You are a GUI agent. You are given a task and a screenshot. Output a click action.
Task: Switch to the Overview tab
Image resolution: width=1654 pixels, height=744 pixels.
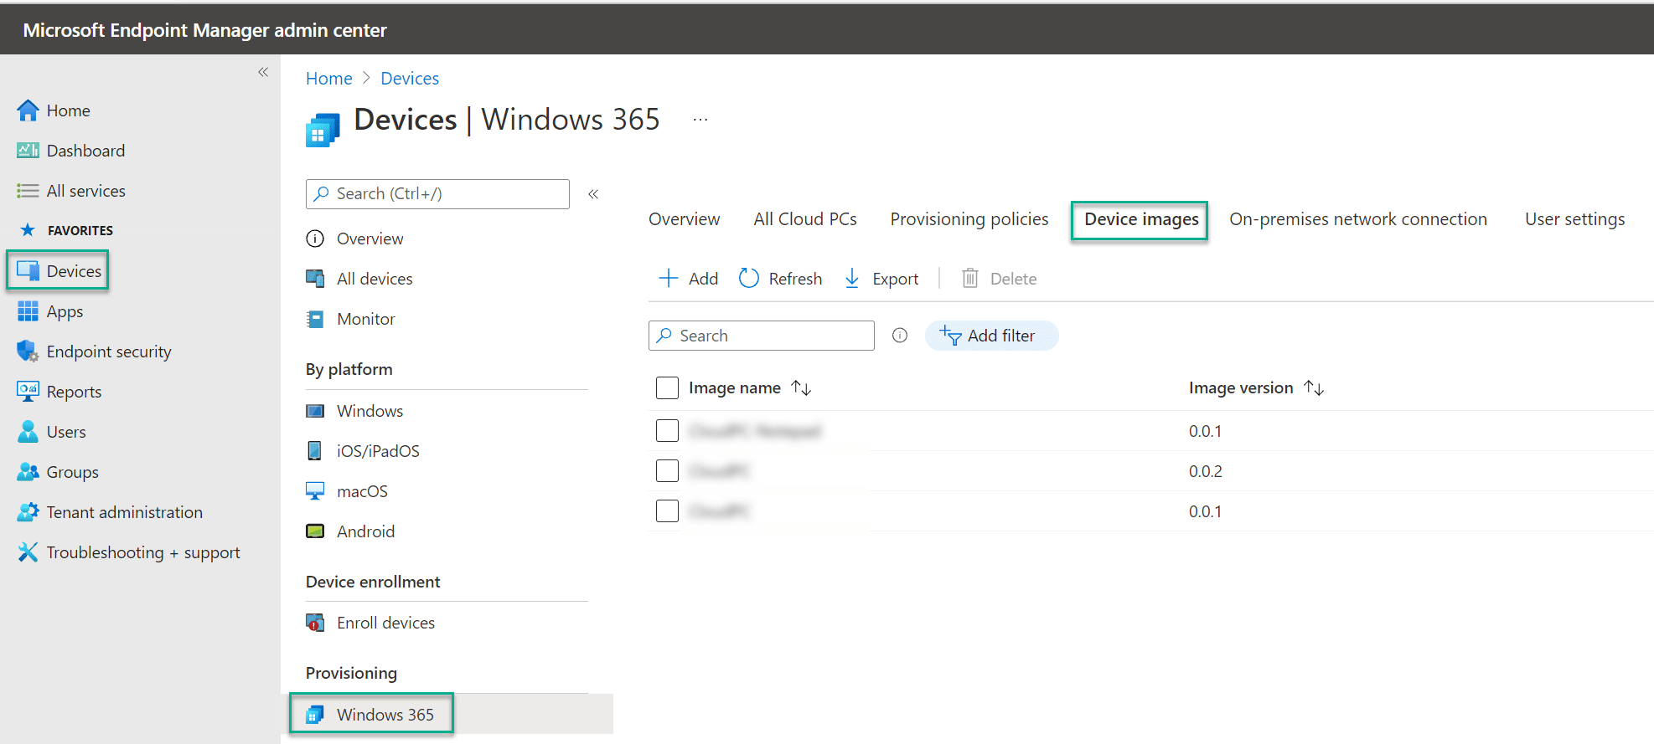(684, 219)
